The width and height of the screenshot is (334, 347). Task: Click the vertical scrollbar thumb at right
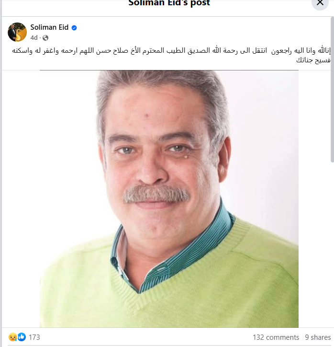click(x=332, y=90)
